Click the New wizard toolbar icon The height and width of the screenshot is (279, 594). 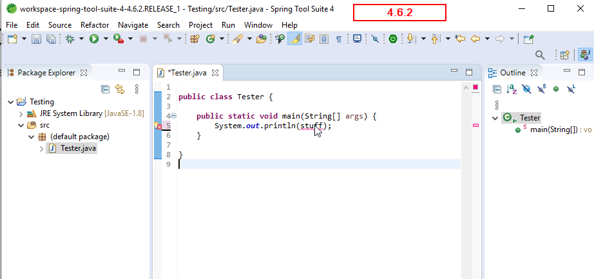pos(12,39)
